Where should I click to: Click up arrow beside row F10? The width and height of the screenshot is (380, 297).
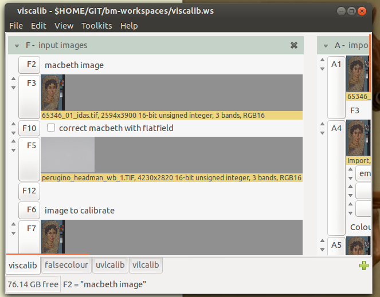14,124
